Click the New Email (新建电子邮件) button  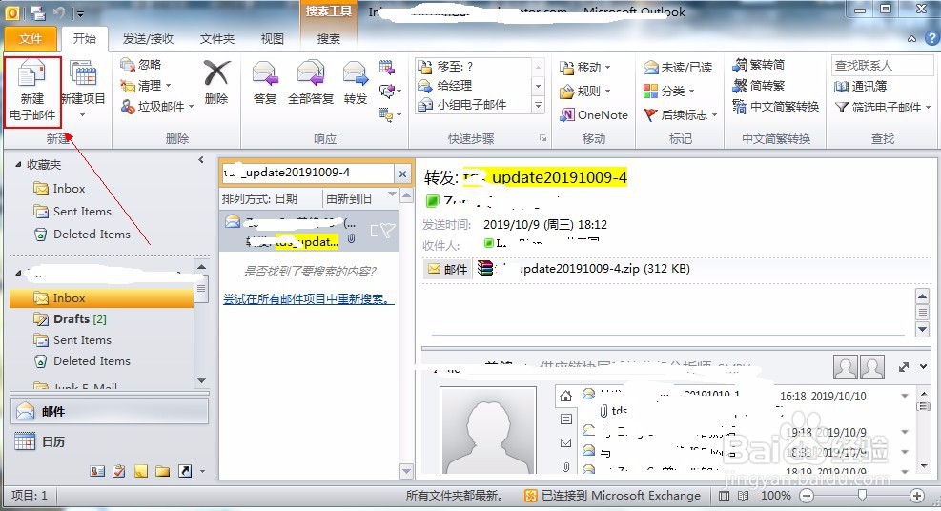[32, 92]
